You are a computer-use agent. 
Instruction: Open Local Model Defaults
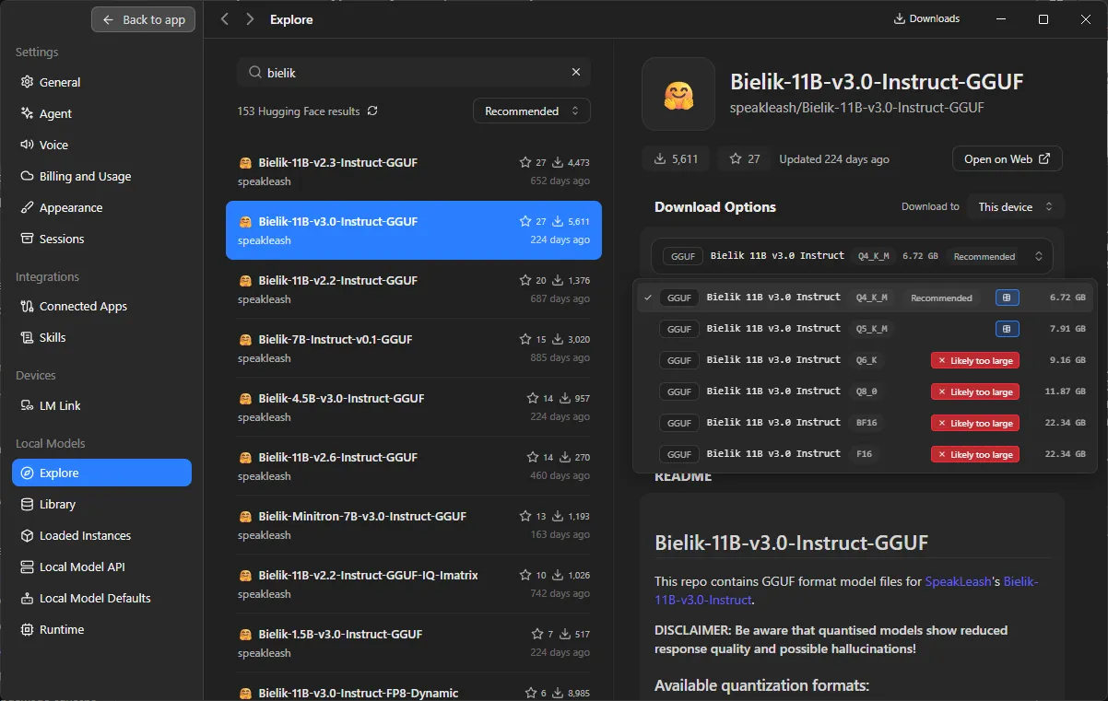pyautogui.click(x=101, y=598)
